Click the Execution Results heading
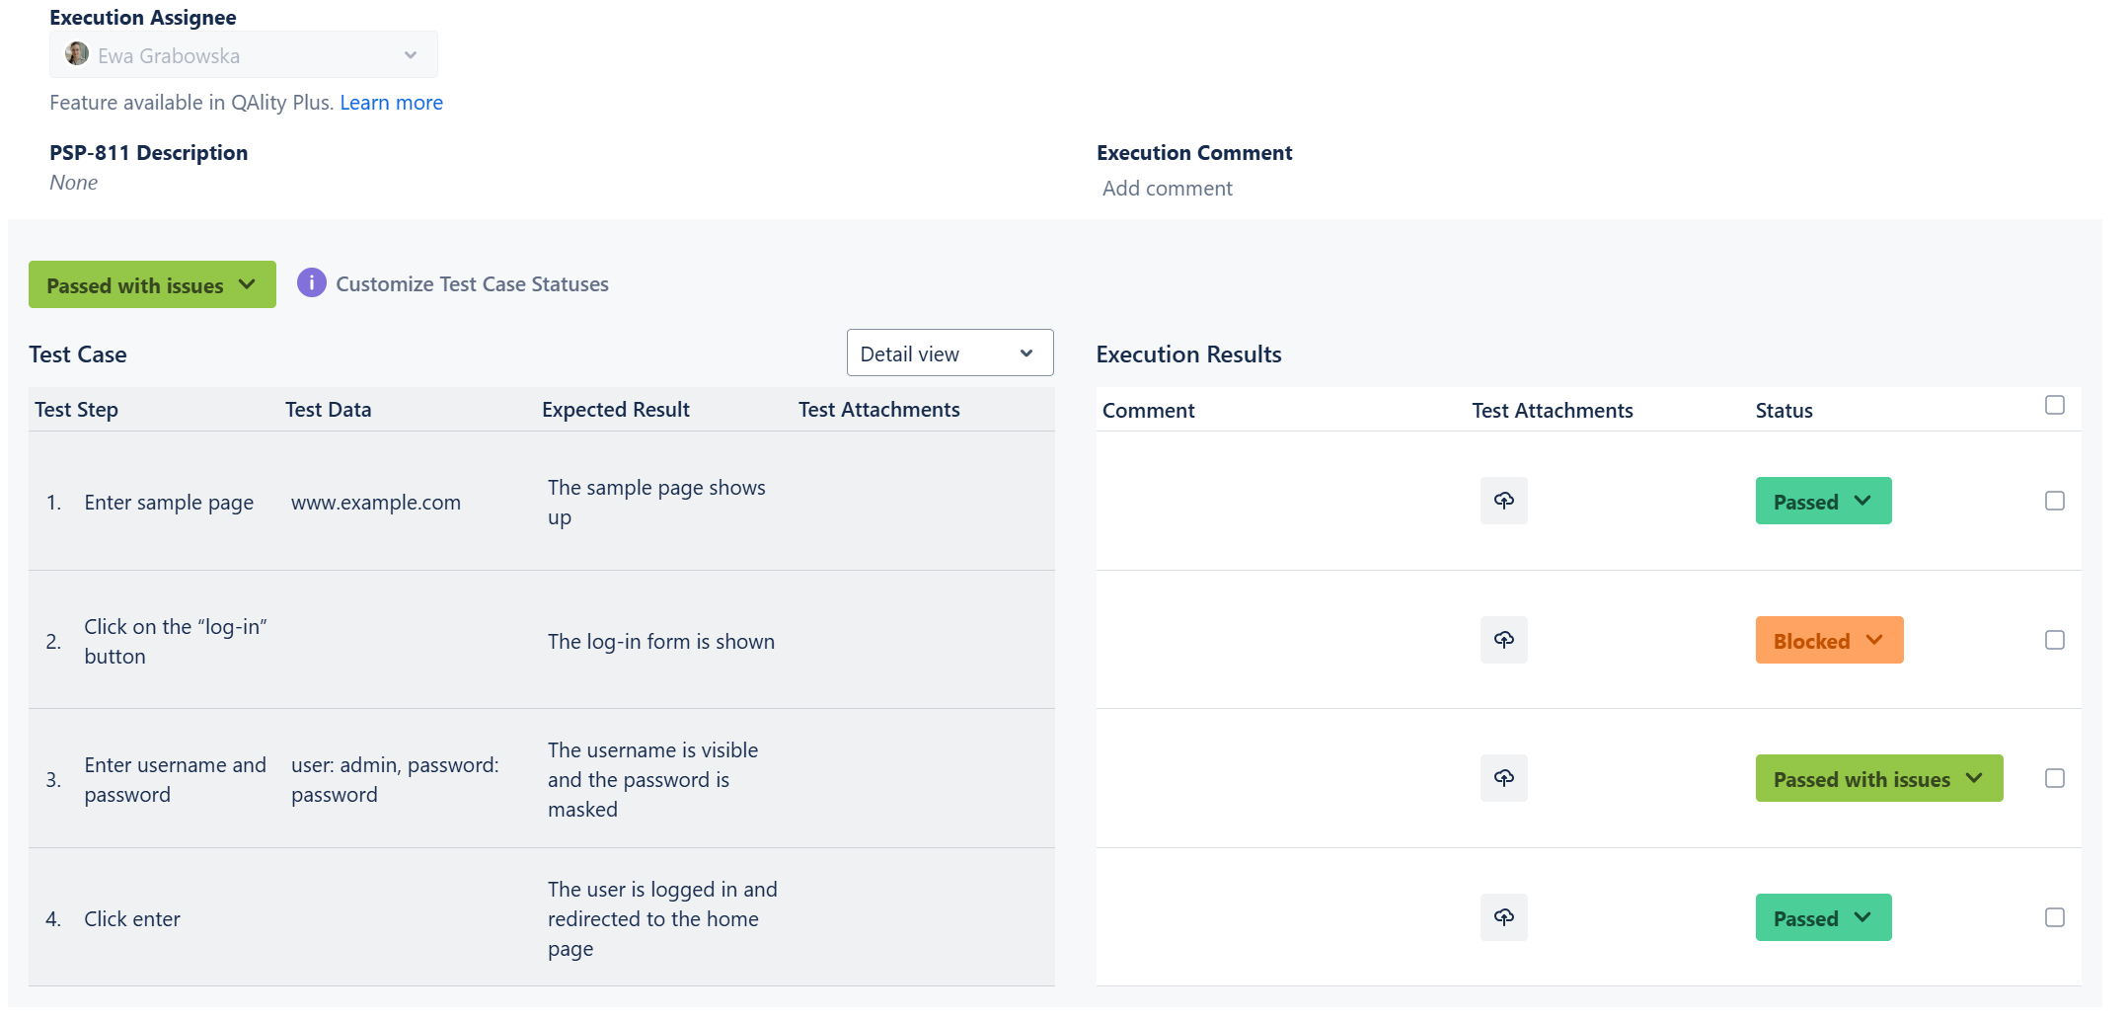This screenshot has width=2127, height=1022. (x=1188, y=354)
